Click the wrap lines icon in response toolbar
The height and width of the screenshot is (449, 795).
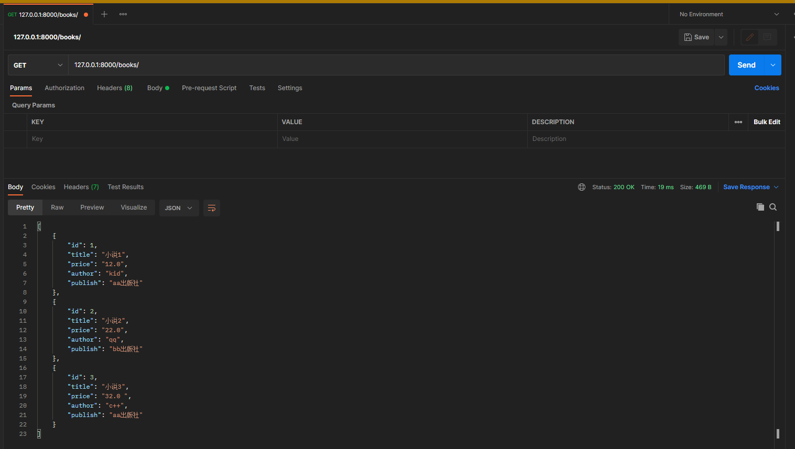212,208
